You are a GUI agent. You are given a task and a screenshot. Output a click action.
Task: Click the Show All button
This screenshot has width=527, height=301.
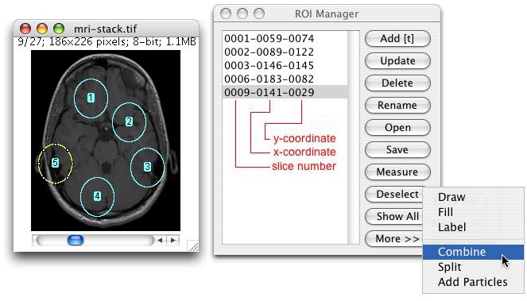394,216
